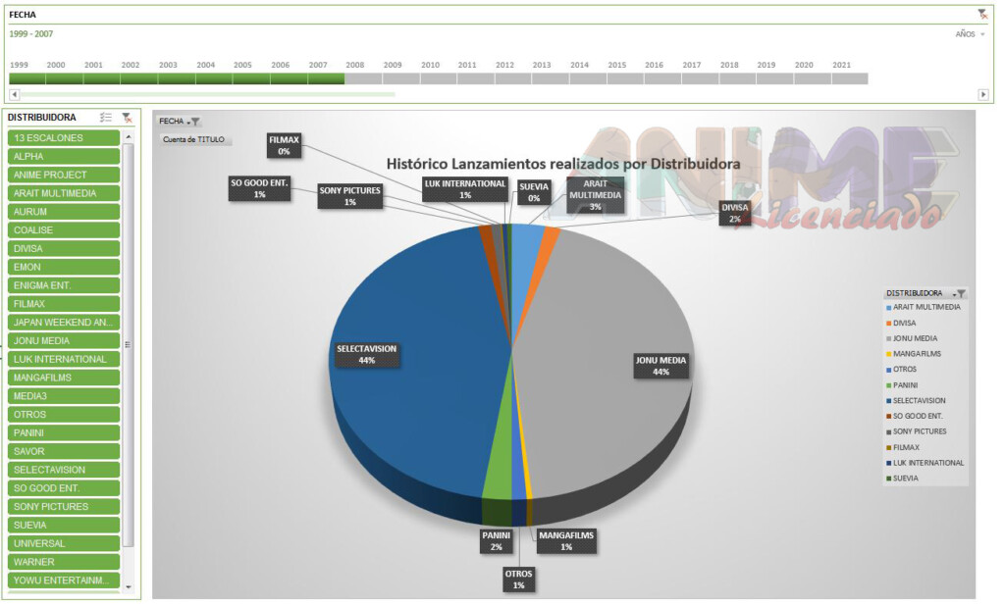Select AURUM in the slicer

pos(64,212)
